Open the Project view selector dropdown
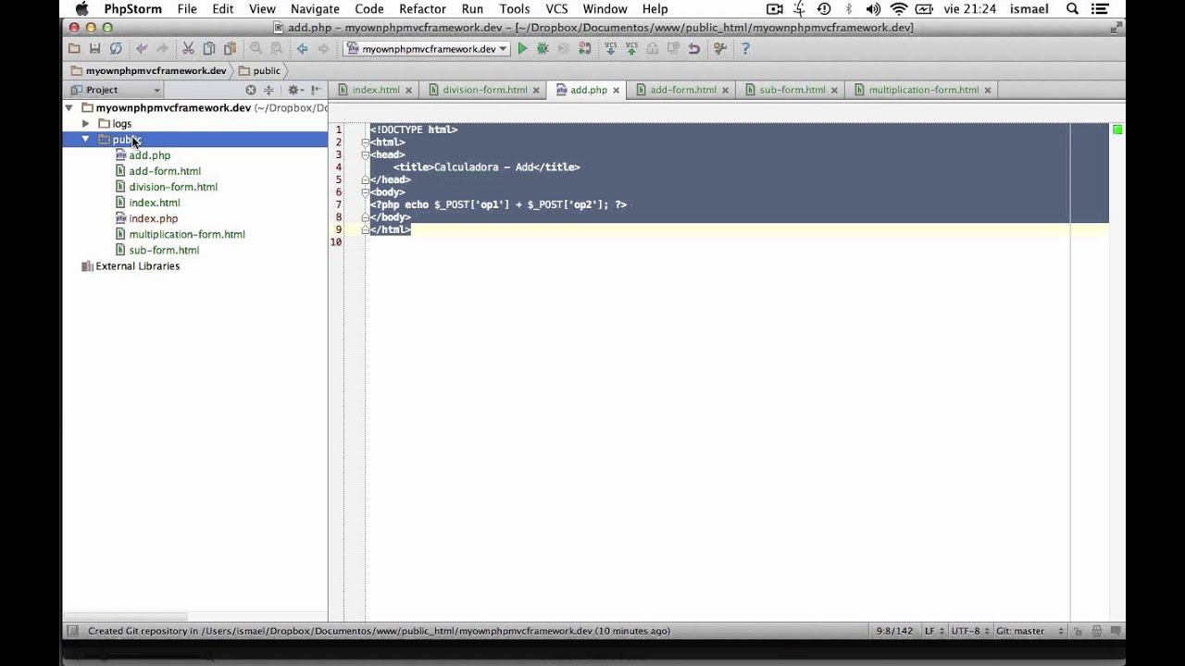The height and width of the screenshot is (666, 1185). [114, 90]
